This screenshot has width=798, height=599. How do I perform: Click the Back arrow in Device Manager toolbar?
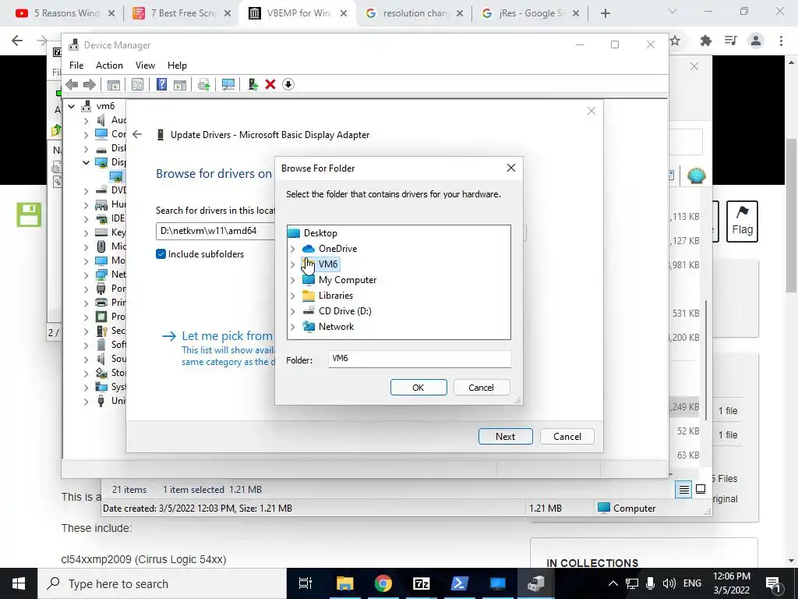click(72, 84)
